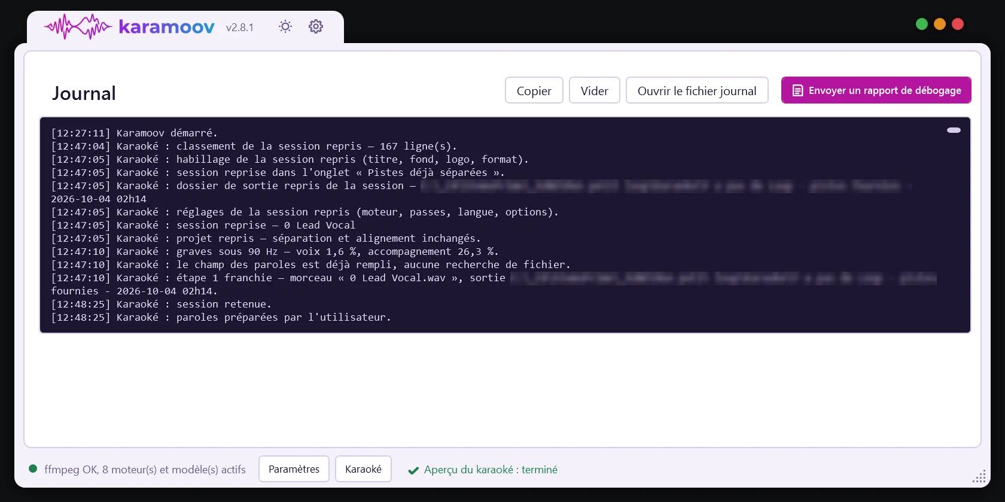Click the orange window control dot
The width and height of the screenshot is (1005, 502).
[x=940, y=24]
